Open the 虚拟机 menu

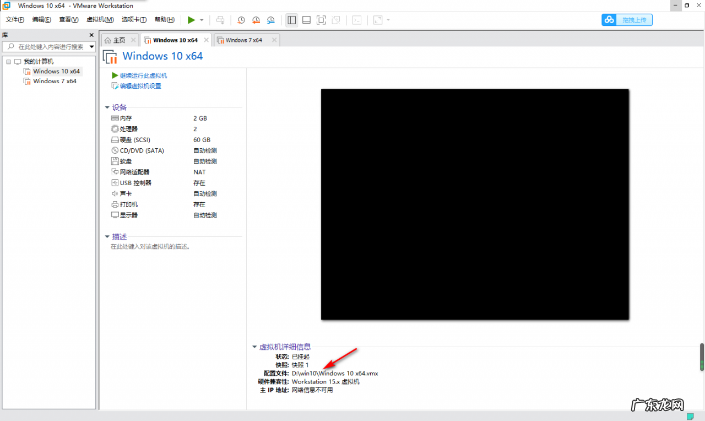point(100,19)
